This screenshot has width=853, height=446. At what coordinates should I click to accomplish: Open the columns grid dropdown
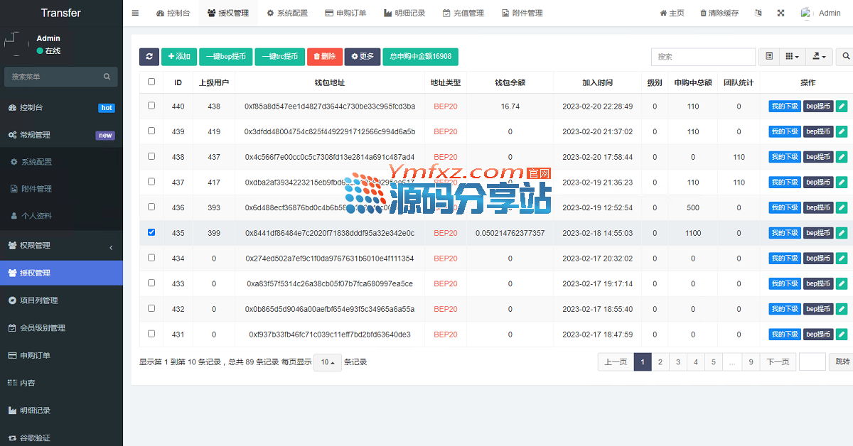click(791, 57)
